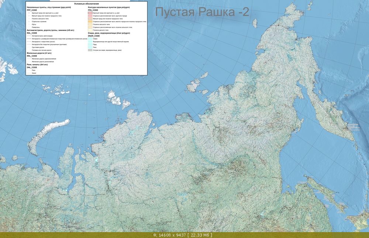369x238 pixels.
Task: Click the orange swatch for separate part of small town
Action: click(90, 22)
